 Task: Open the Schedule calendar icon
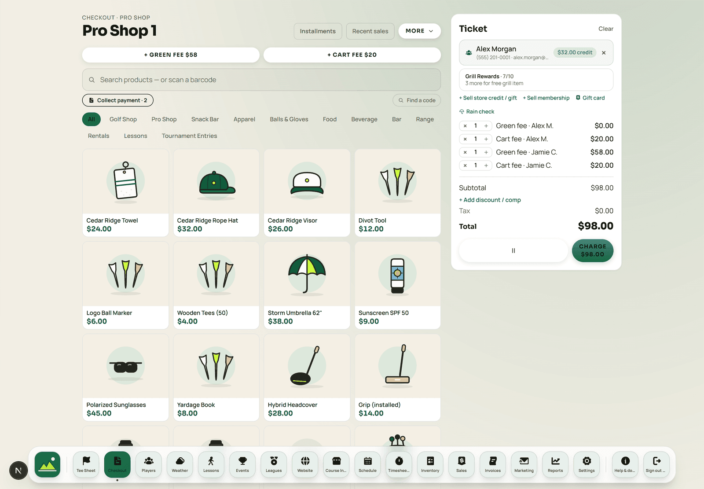coord(367,464)
